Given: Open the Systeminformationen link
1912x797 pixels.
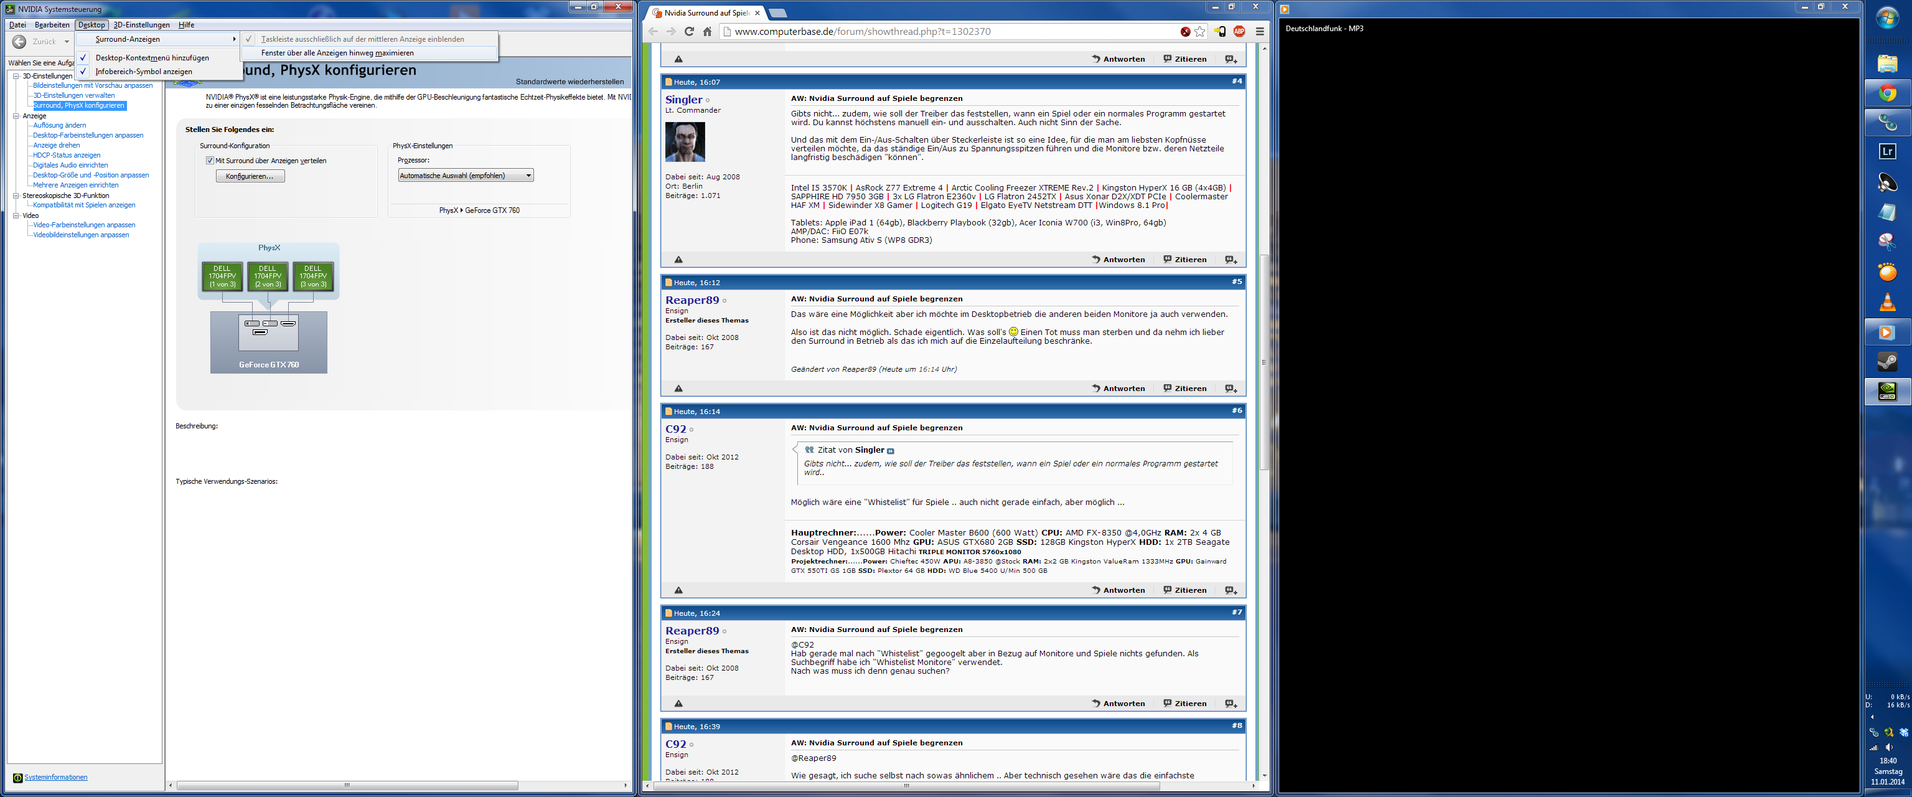Looking at the screenshot, I should 55,777.
